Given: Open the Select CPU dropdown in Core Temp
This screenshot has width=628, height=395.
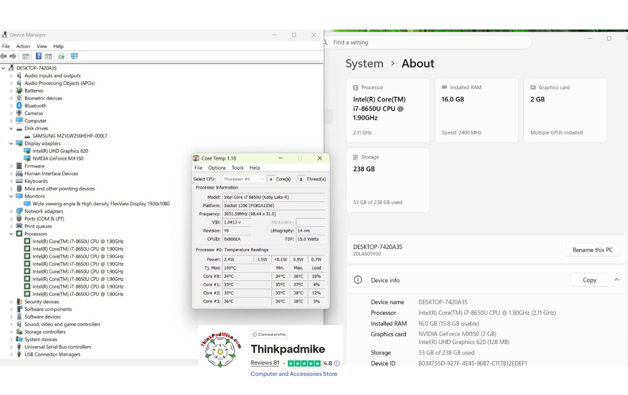Looking at the screenshot, I should (x=244, y=179).
